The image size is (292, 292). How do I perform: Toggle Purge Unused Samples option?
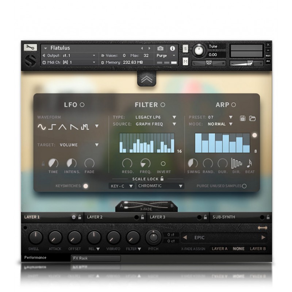[x=244, y=186]
